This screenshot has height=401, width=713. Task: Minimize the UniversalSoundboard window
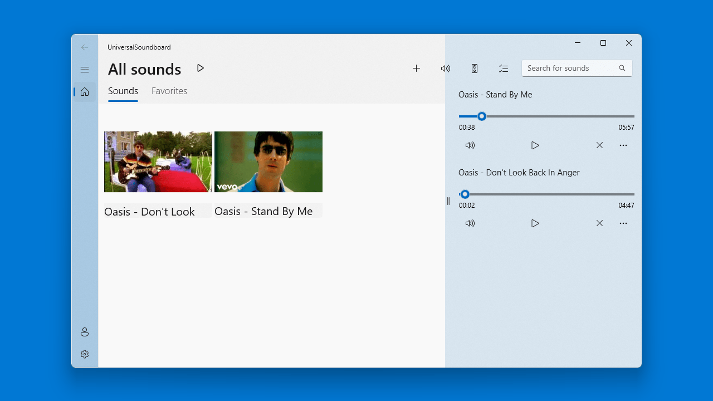coord(578,43)
